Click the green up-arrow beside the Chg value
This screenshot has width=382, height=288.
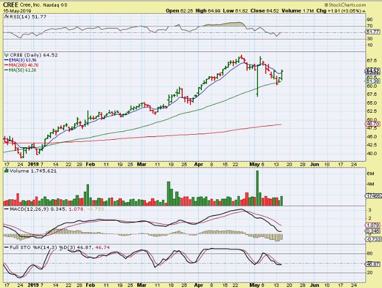click(364, 11)
